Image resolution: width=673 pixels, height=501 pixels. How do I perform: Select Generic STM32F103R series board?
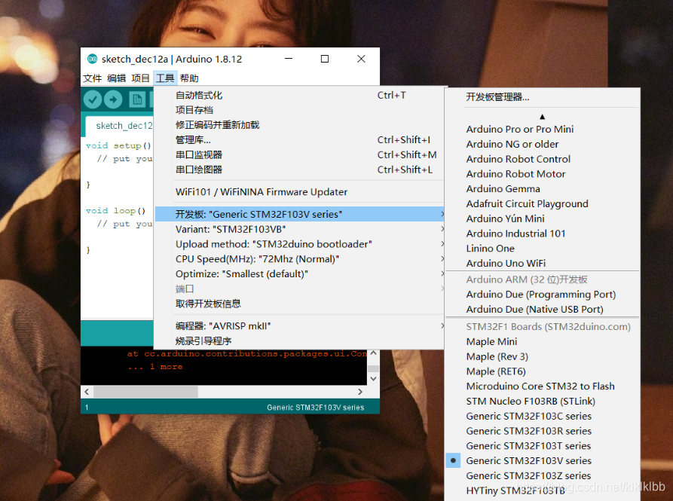coord(543,431)
